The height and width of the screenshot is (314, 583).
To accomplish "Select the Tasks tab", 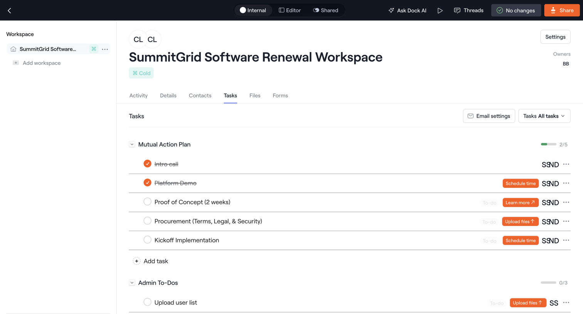I will point(230,96).
